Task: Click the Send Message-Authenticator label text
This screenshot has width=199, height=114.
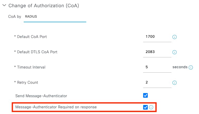Action: [41, 96]
